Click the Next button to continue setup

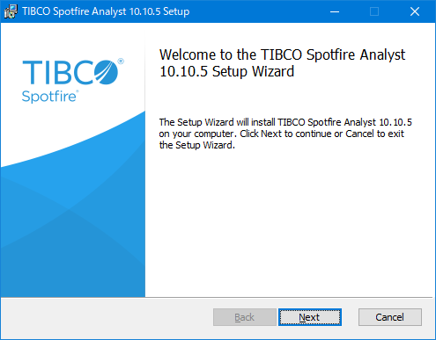[310, 317]
